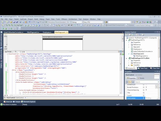Click the Install Web Components toolbar button
Screen dimensions: 161x121
tap(115, 25)
